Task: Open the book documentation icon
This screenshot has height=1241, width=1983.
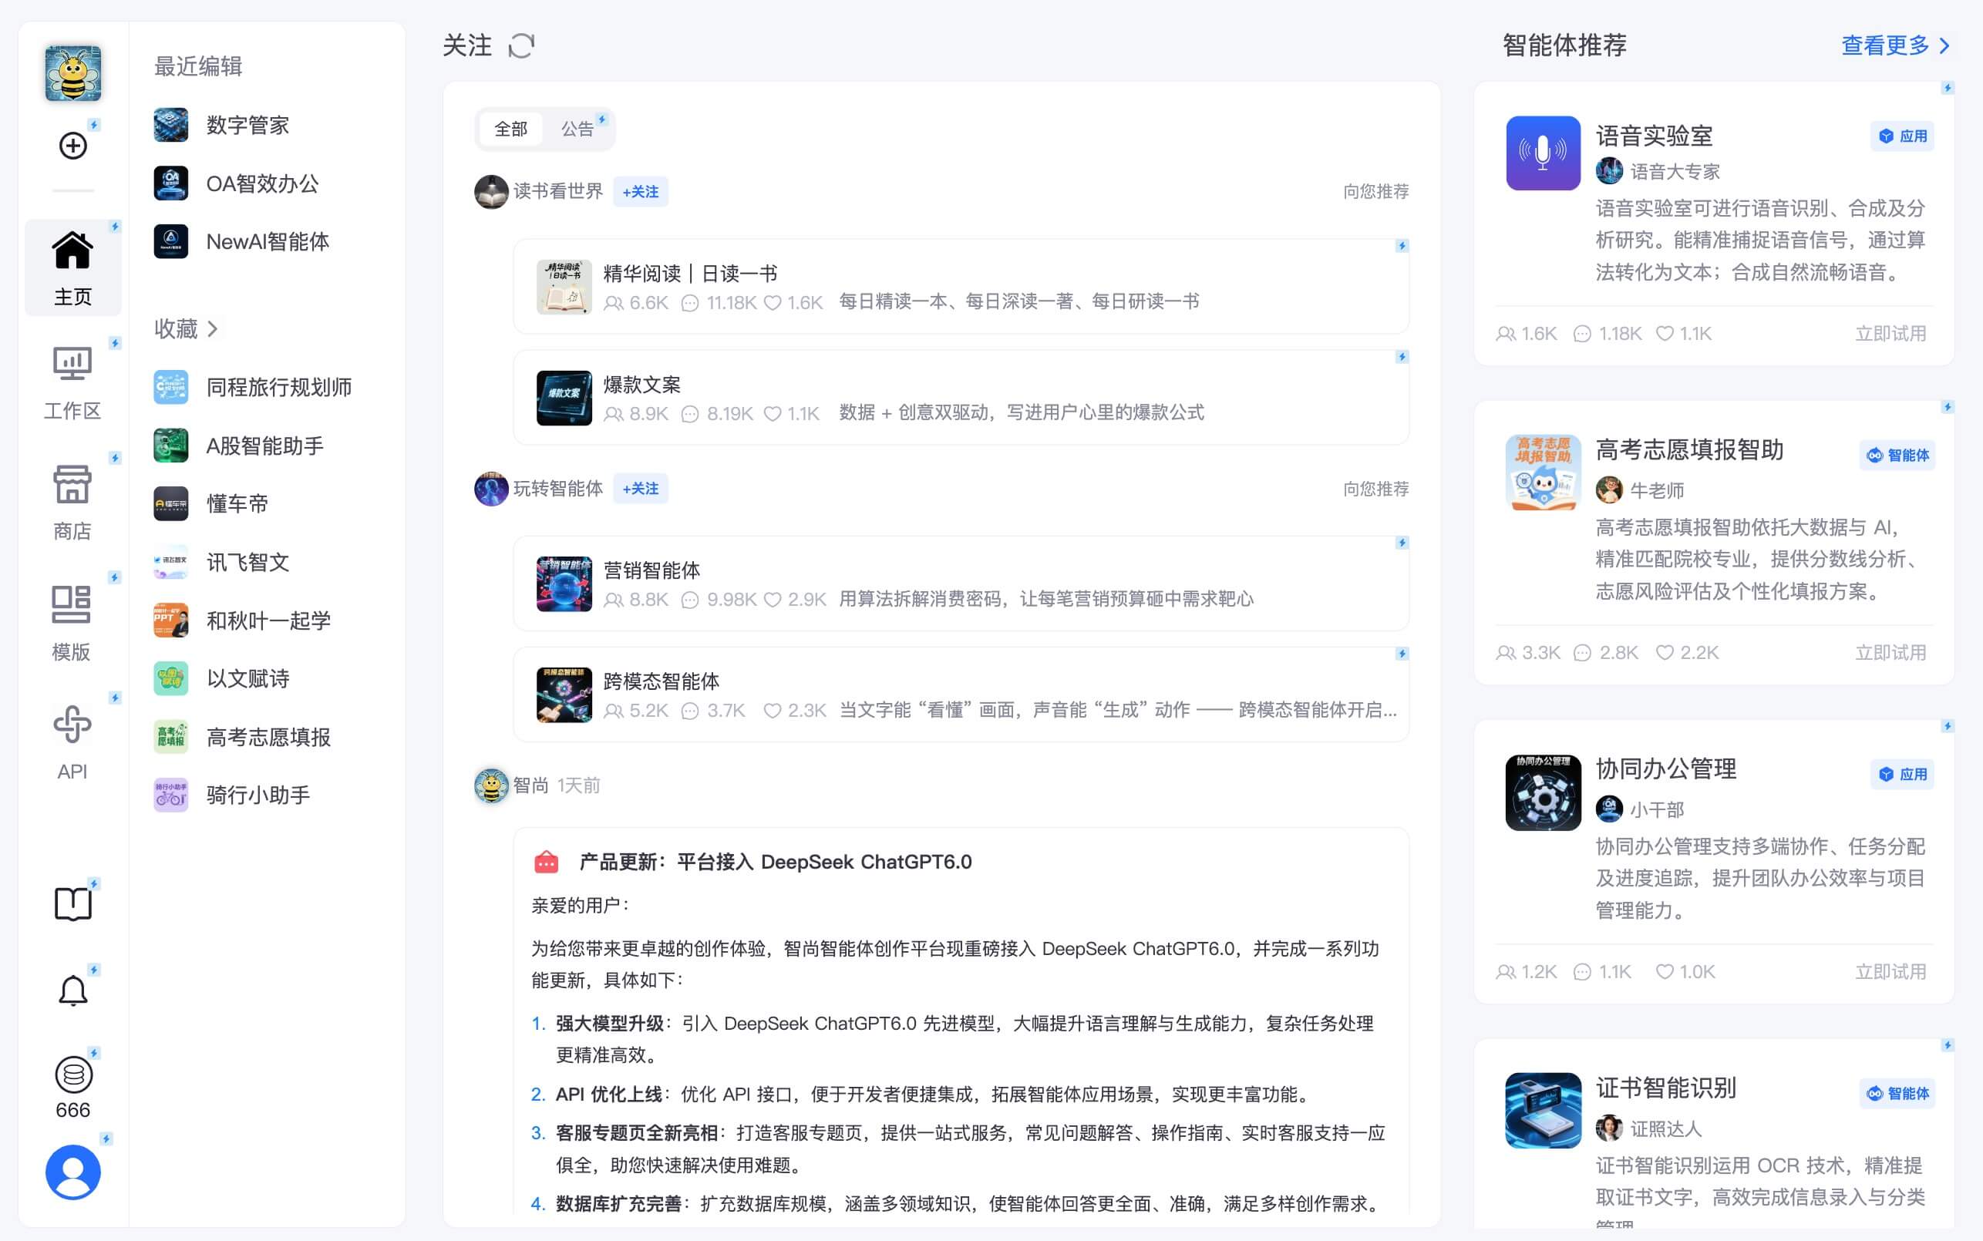Action: [x=72, y=903]
